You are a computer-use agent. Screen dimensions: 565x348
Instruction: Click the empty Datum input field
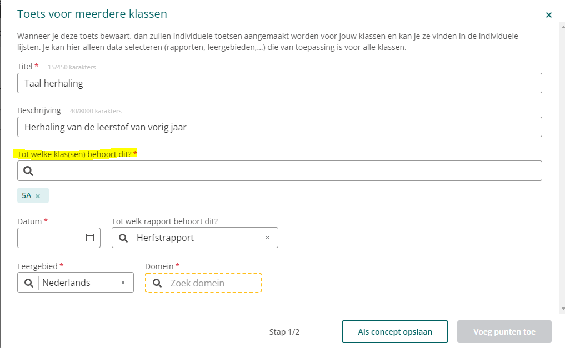pos(51,238)
